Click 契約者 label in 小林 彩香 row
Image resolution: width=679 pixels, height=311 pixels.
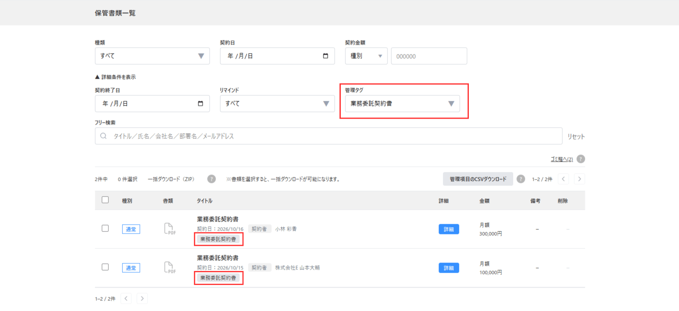[x=259, y=229]
